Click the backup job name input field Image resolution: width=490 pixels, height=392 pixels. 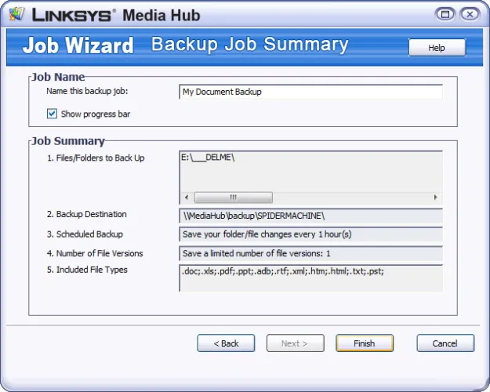click(x=310, y=92)
